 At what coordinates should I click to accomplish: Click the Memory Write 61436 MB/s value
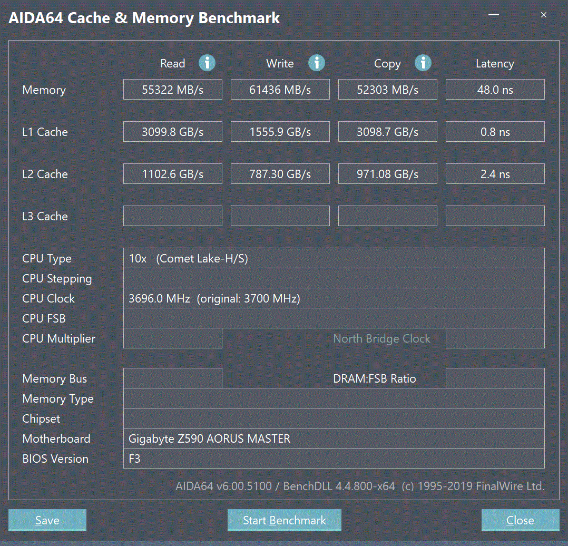click(x=280, y=90)
